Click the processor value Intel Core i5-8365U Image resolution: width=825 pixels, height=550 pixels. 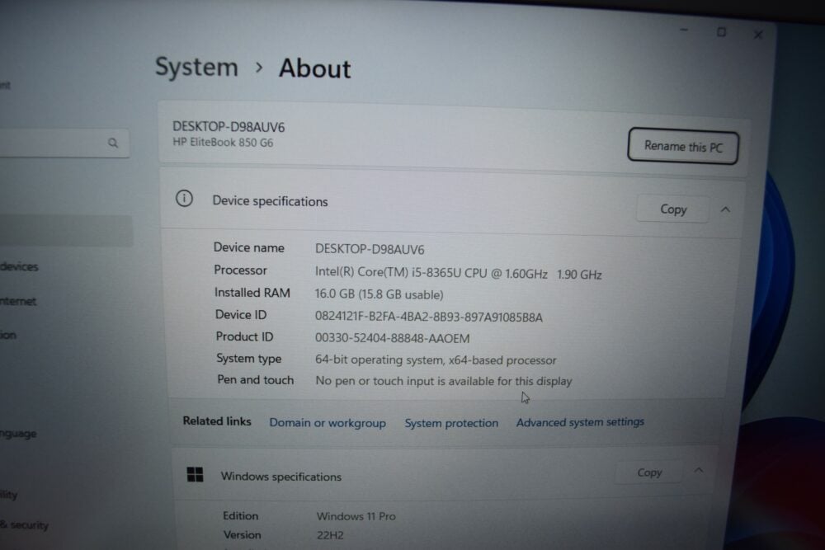tap(458, 274)
